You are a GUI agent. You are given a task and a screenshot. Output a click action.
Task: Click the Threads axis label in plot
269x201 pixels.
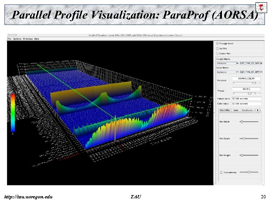pyautogui.click(x=161, y=141)
